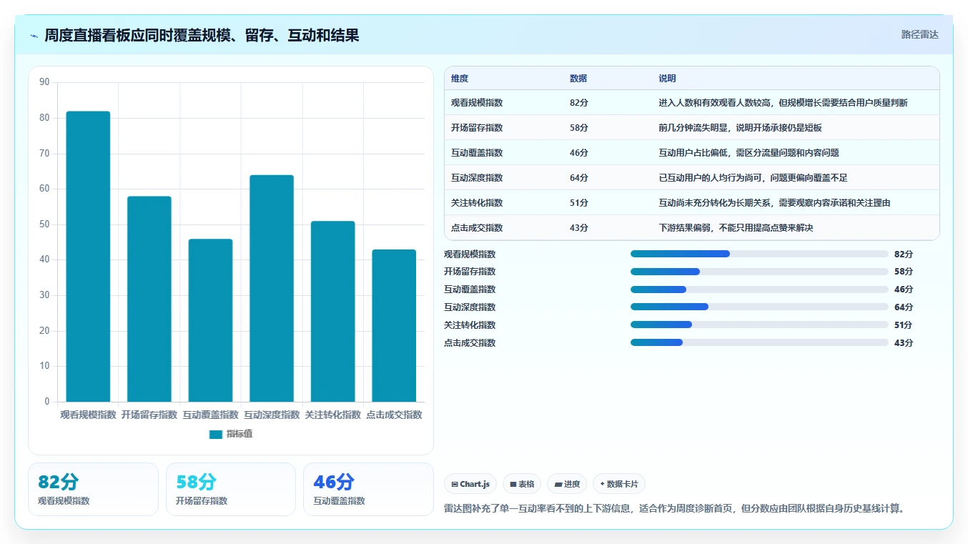Image resolution: width=968 pixels, height=544 pixels.
Task: Click the description 互动用户占比偏低，需区分流量问题和内容问题
Action: (749, 153)
